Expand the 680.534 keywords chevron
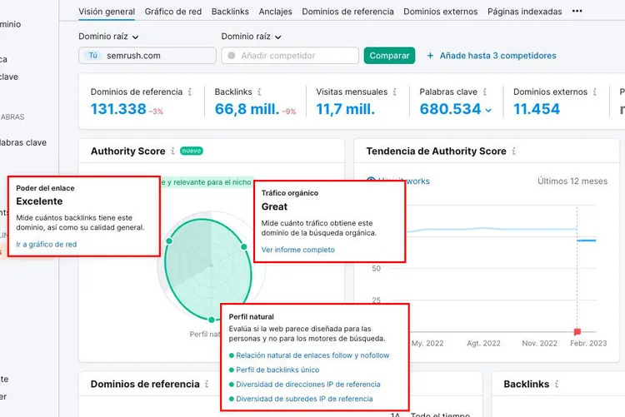 pos(488,111)
